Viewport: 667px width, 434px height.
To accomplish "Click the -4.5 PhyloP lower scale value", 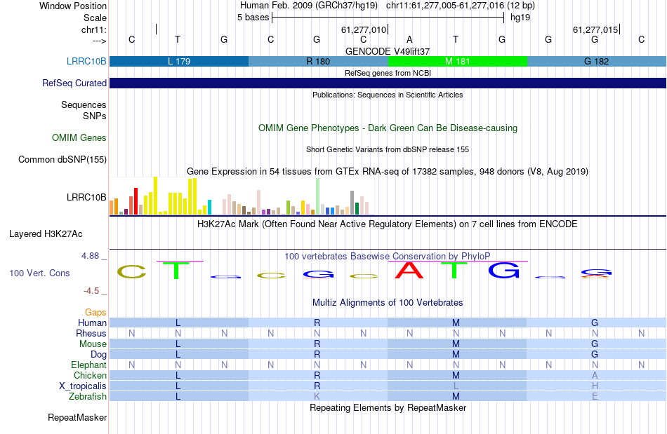I will [x=91, y=291].
